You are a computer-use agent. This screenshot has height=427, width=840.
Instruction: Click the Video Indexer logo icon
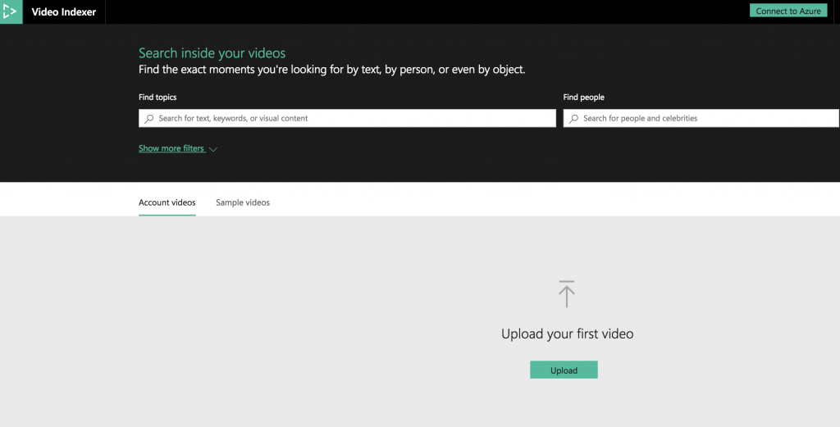click(11, 11)
